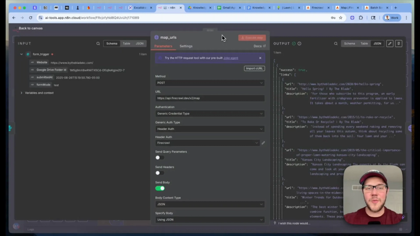Switch to the Parameters tab
Image resolution: width=420 pixels, height=236 pixels.
[163, 46]
